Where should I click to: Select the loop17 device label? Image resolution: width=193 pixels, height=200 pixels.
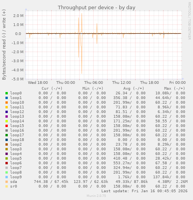[17, 135]
